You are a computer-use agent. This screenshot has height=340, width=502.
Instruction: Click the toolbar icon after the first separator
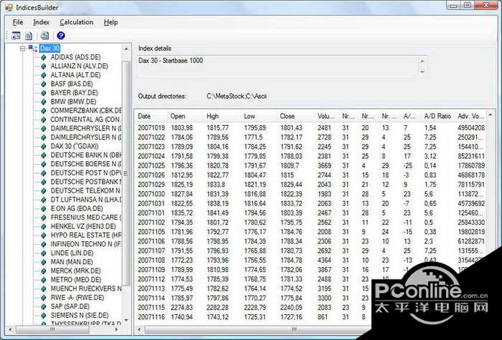[44, 36]
